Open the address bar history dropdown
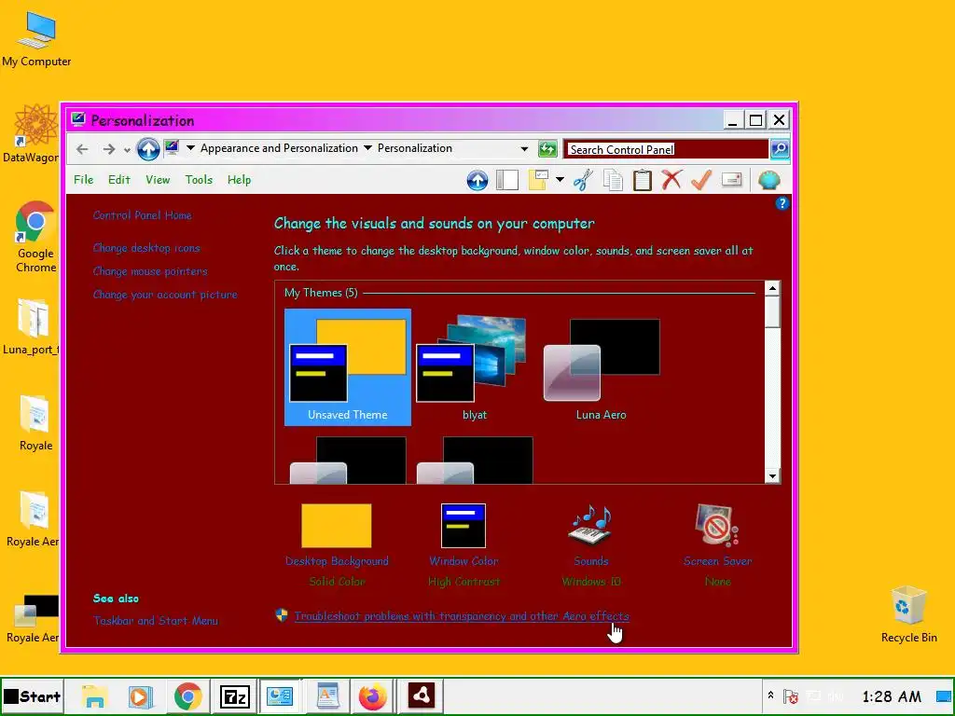 point(524,148)
